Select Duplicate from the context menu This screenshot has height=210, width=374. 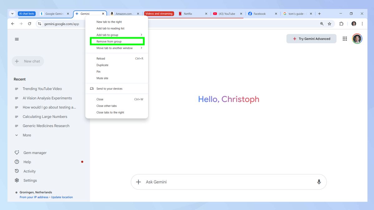click(102, 65)
